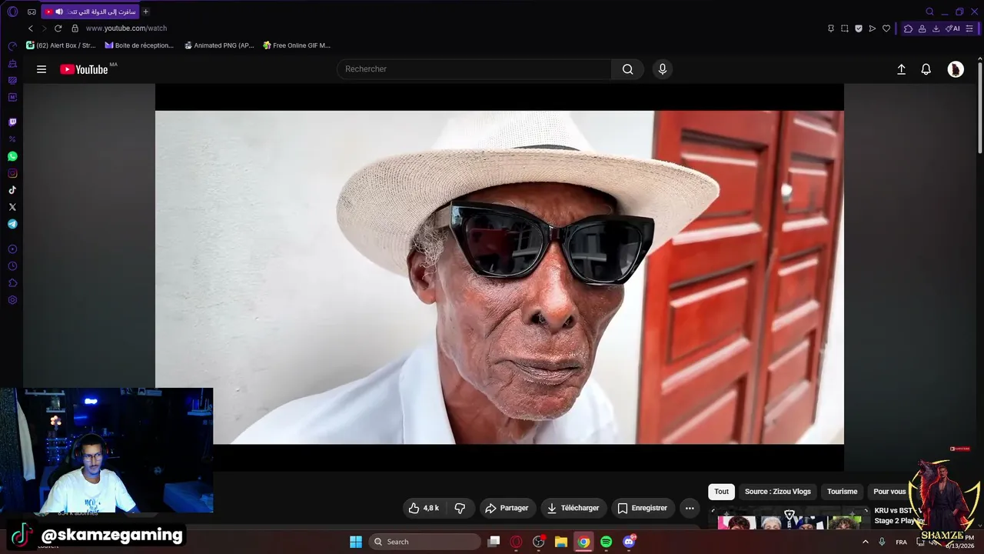Screen dimensions: 984x554
Task: Open Discord from the taskbar
Action: coord(629,542)
